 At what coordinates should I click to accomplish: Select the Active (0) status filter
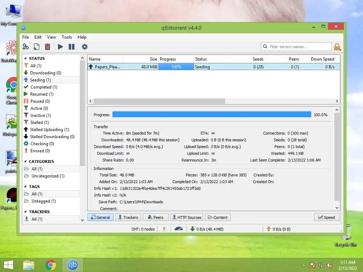click(51, 108)
